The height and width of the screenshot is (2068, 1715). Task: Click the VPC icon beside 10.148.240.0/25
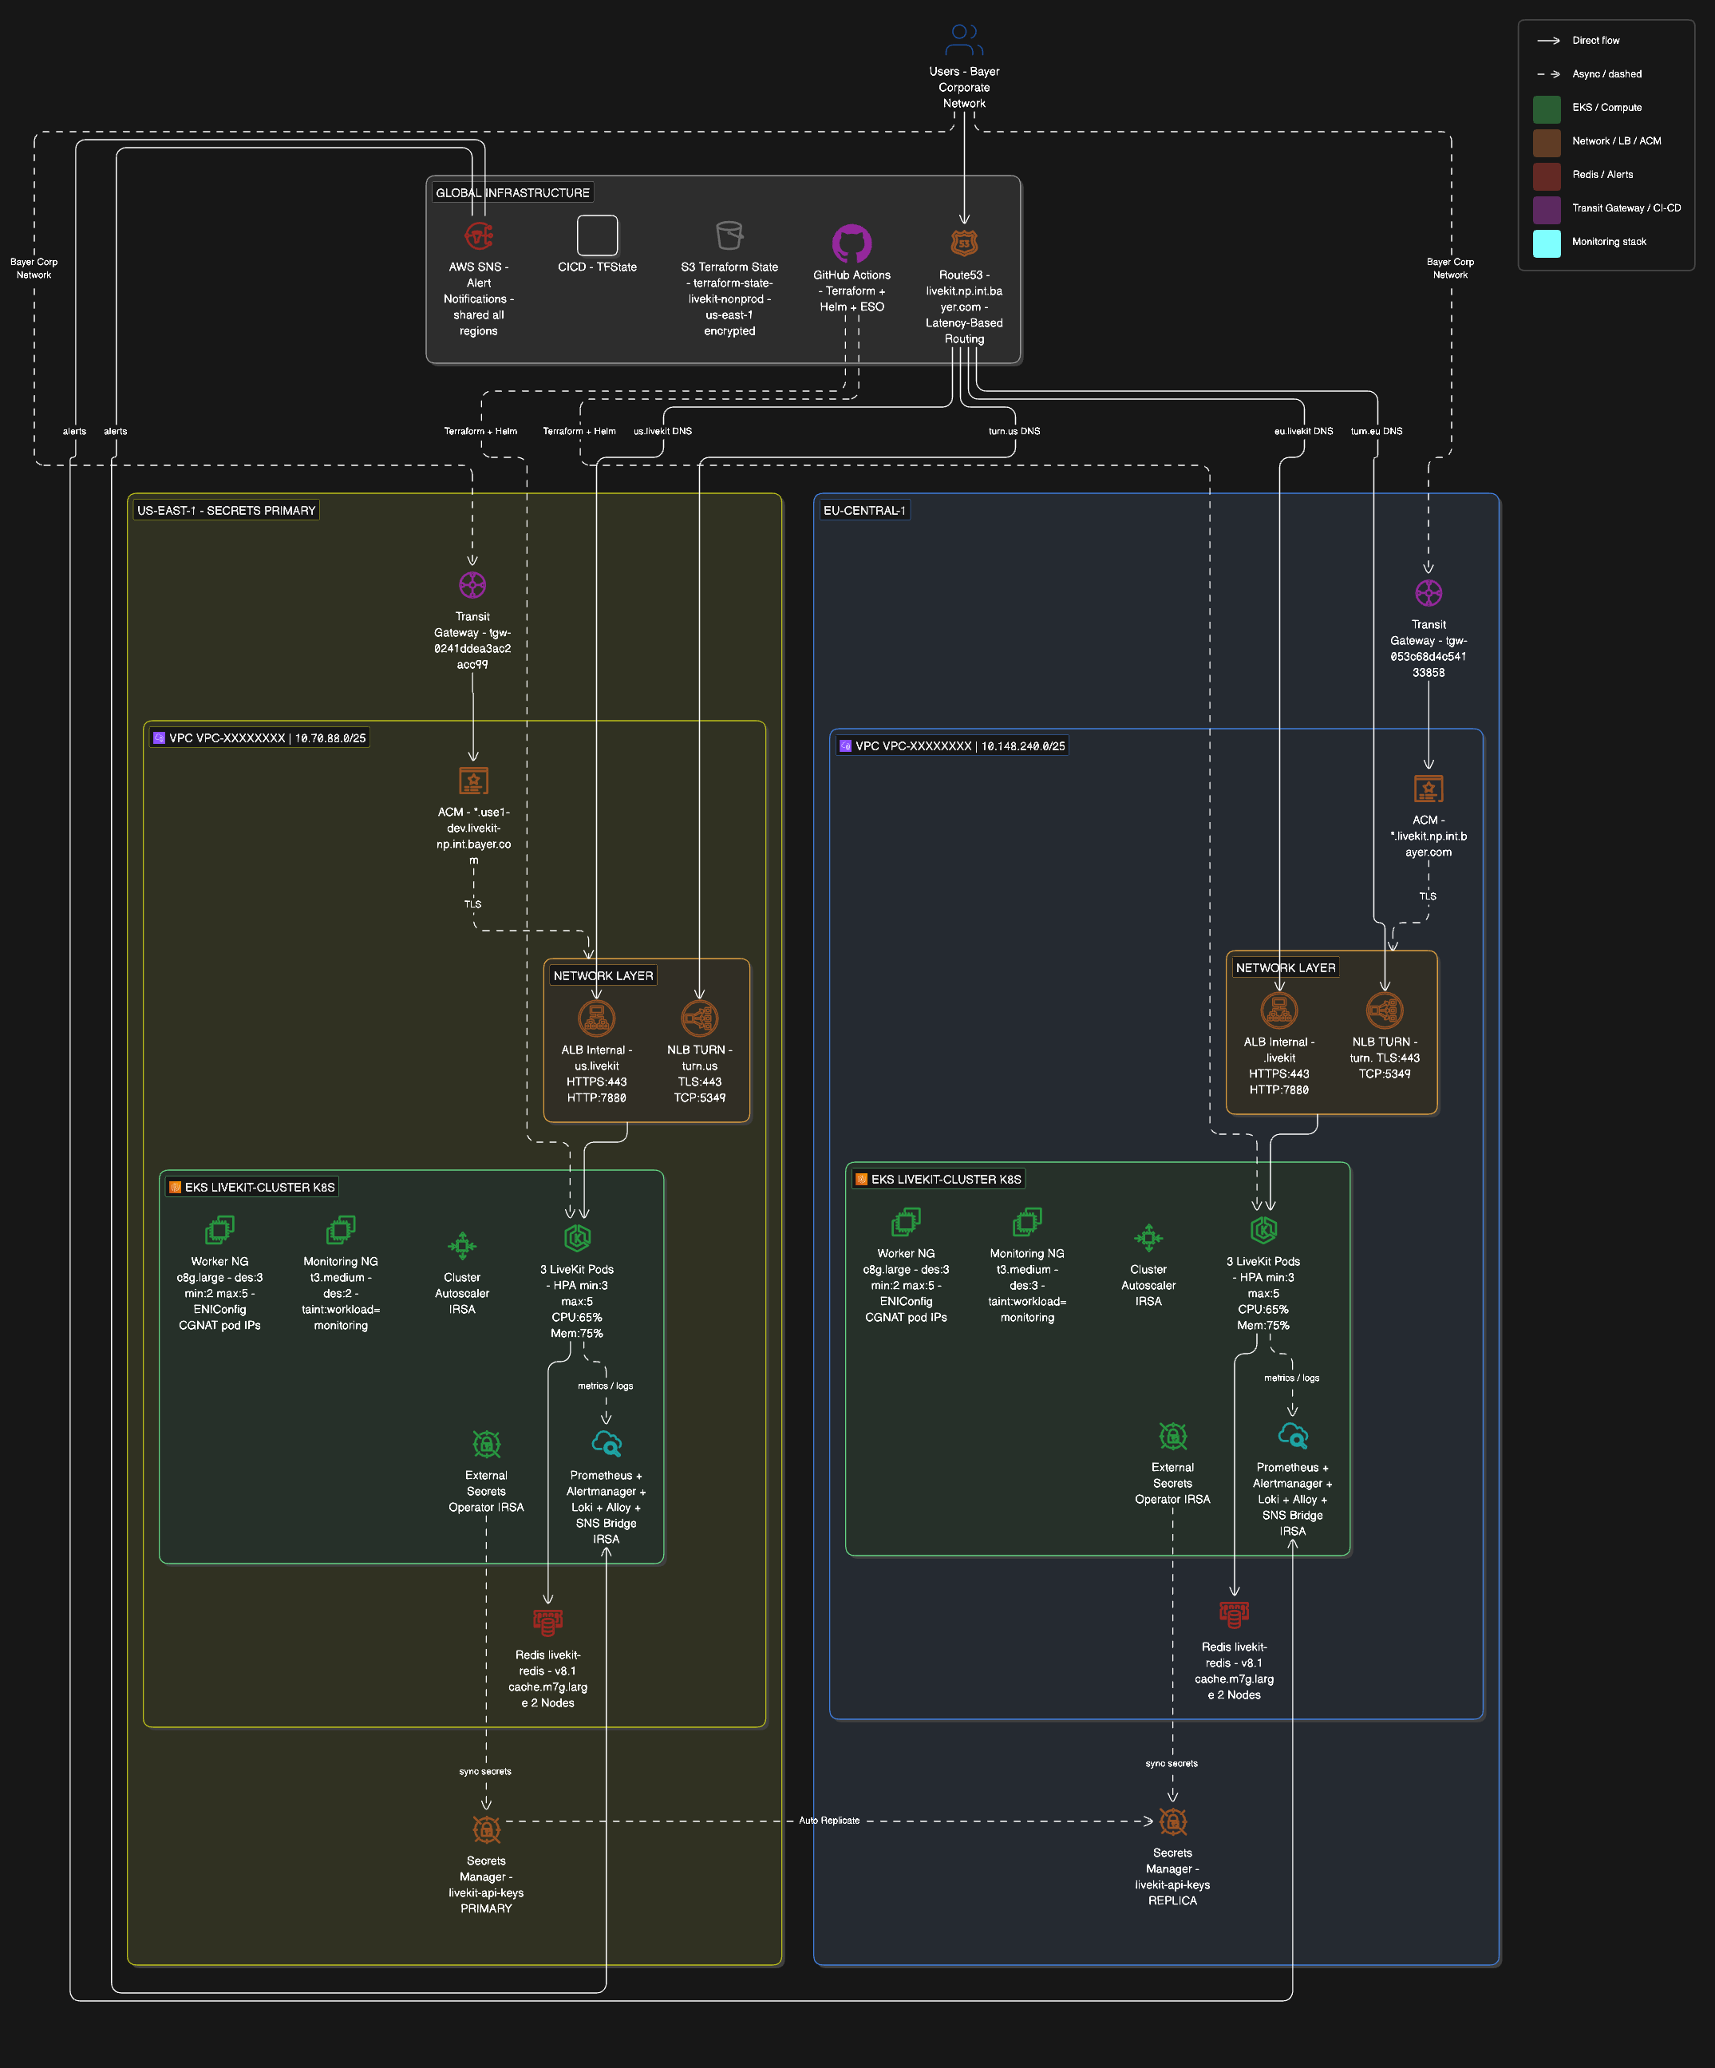click(844, 745)
